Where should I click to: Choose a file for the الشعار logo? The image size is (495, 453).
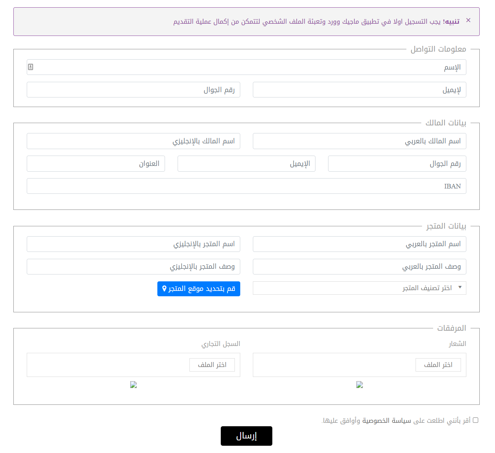pyautogui.click(x=438, y=365)
